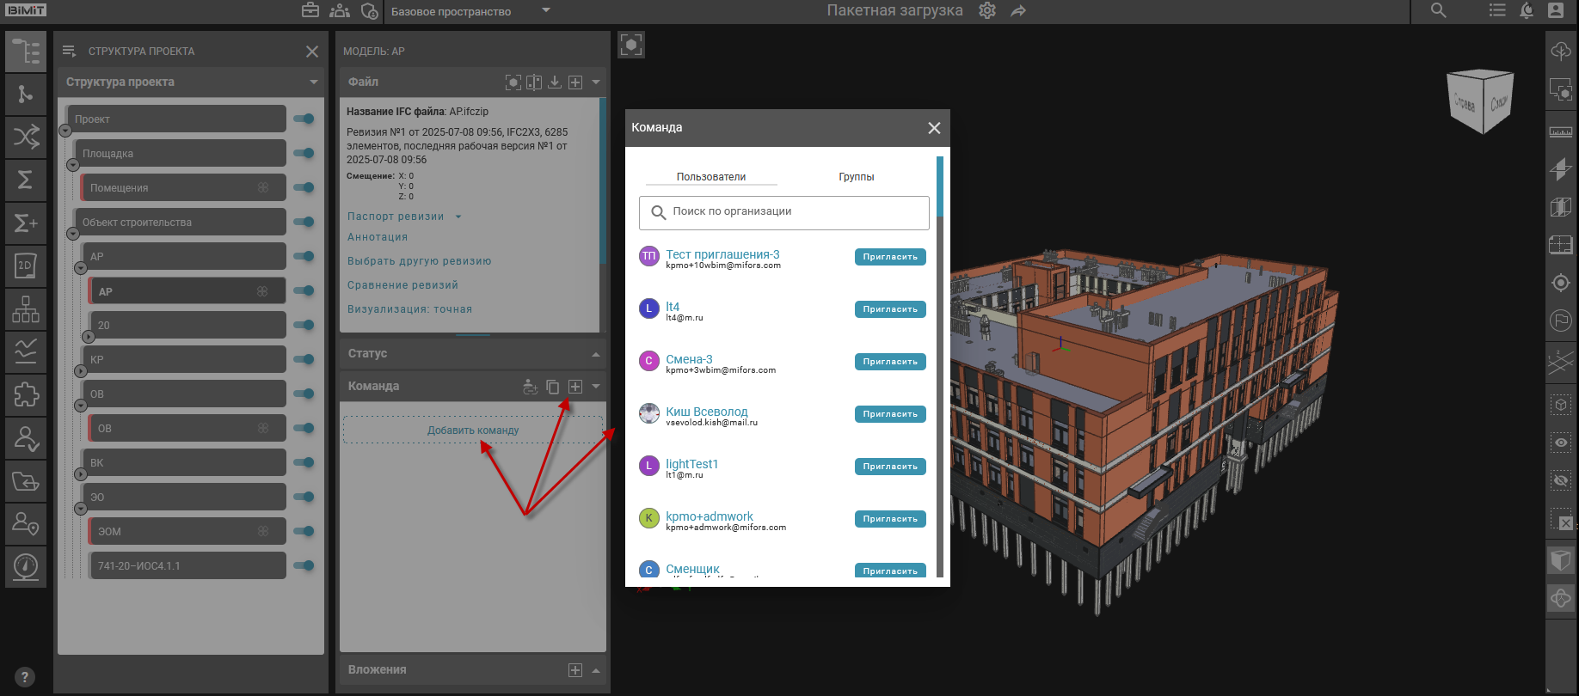The height and width of the screenshot is (696, 1579).
Task: Open the 2D drawing tool in sidebar
Action: [26, 266]
